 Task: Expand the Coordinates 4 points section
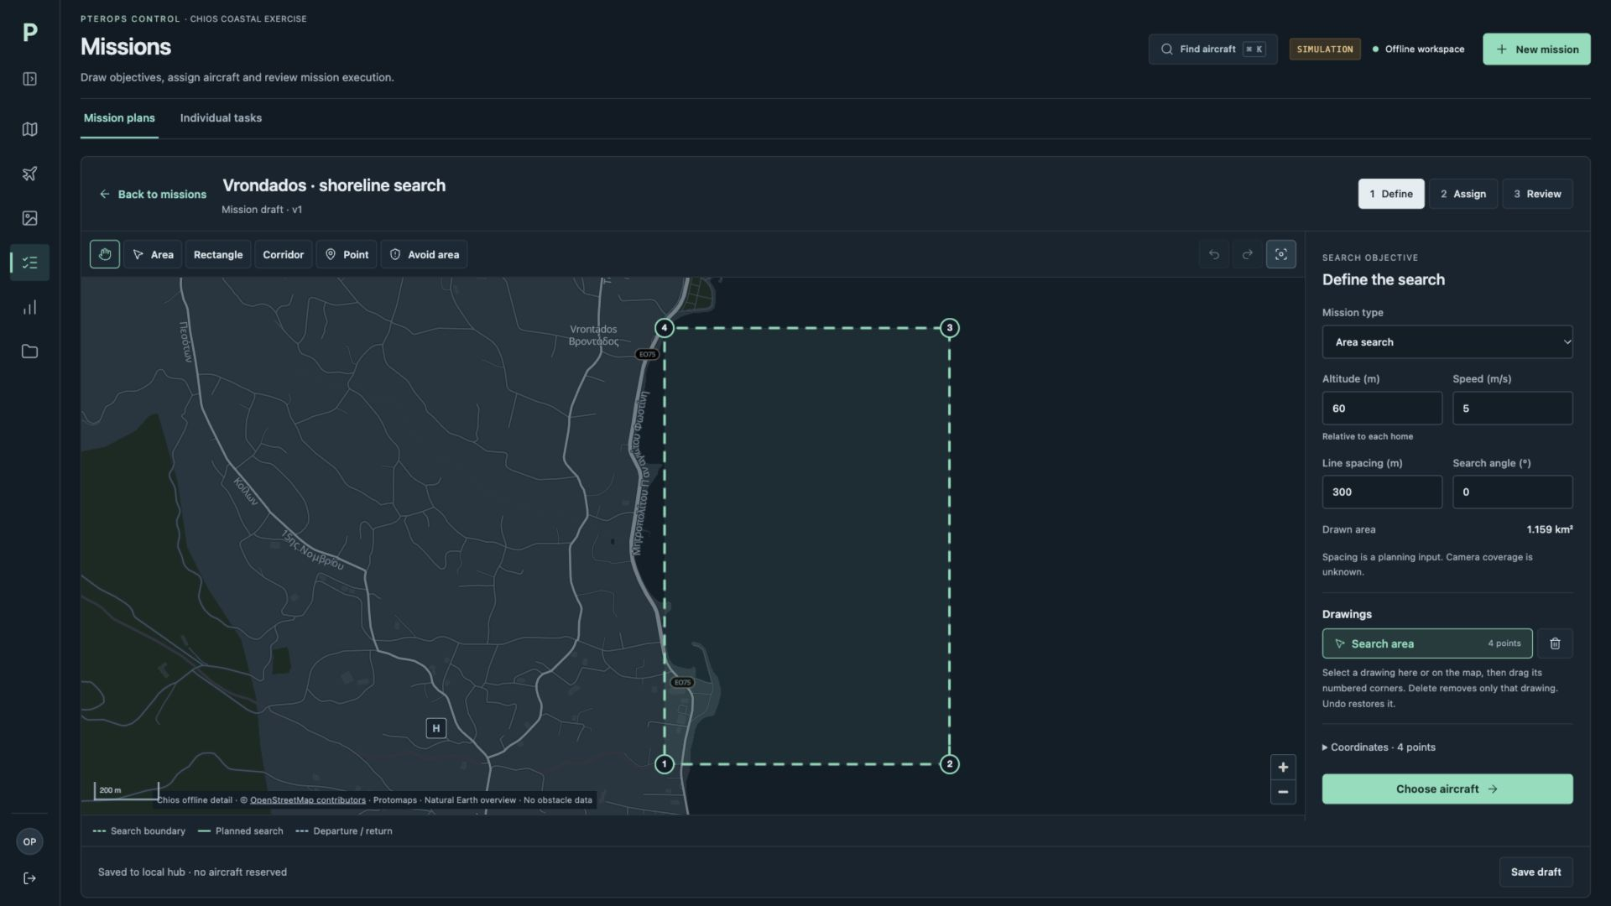pos(1379,747)
